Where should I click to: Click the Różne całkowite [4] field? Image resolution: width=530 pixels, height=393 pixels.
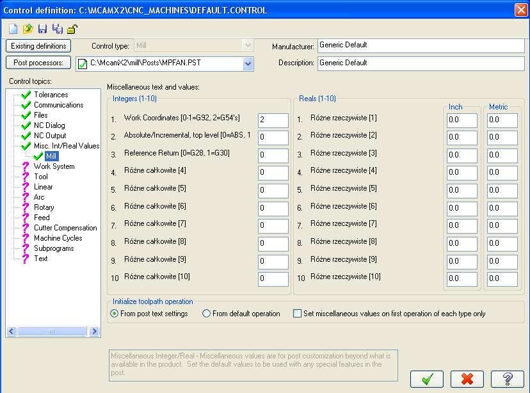click(273, 173)
